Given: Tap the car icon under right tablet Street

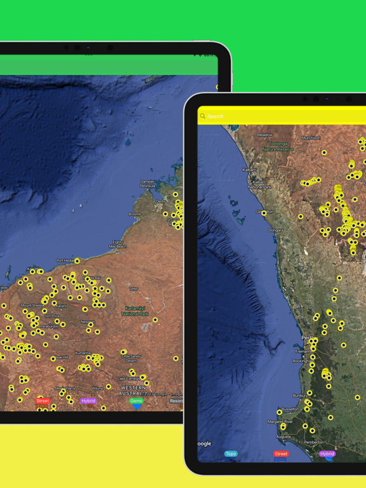Looking at the screenshot, I should (280, 459).
